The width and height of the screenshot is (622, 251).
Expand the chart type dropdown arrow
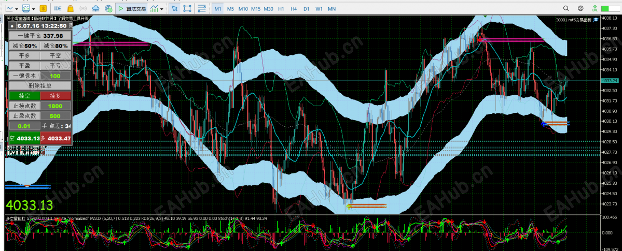pos(17,8)
